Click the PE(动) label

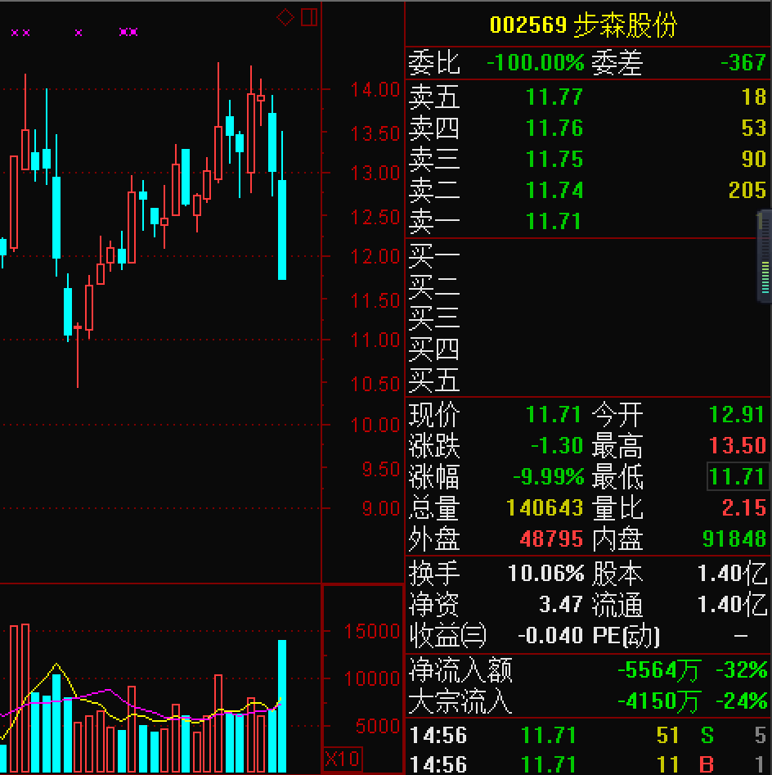[x=626, y=636]
